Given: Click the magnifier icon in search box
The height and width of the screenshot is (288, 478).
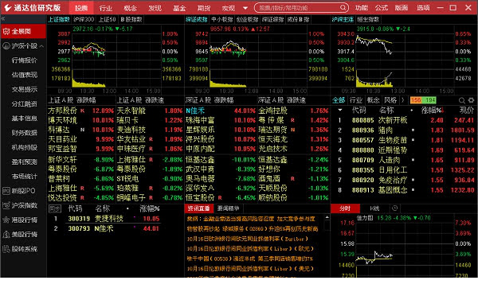Looking at the screenshot, I should 343,8.
